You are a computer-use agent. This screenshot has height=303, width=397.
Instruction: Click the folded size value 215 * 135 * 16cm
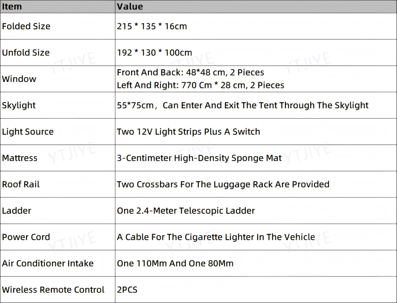coord(152,26)
